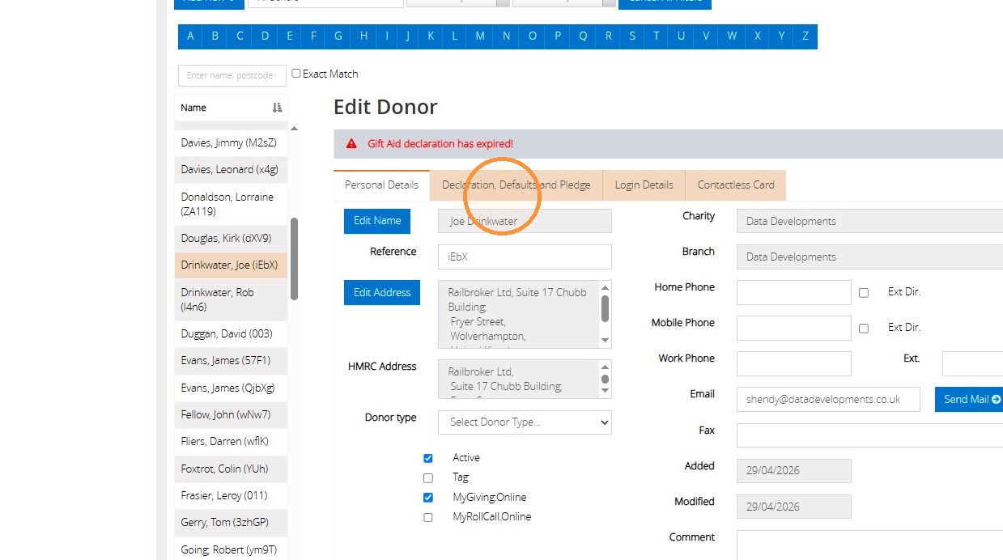Open the Select Donor Type dropdown
This screenshot has height=560, width=1003.
coord(525,422)
